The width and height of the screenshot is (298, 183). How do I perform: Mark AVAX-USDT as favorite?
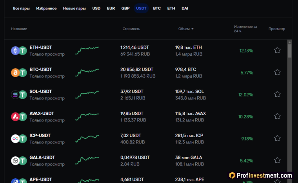pyautogui.click(x=277, y=116)
